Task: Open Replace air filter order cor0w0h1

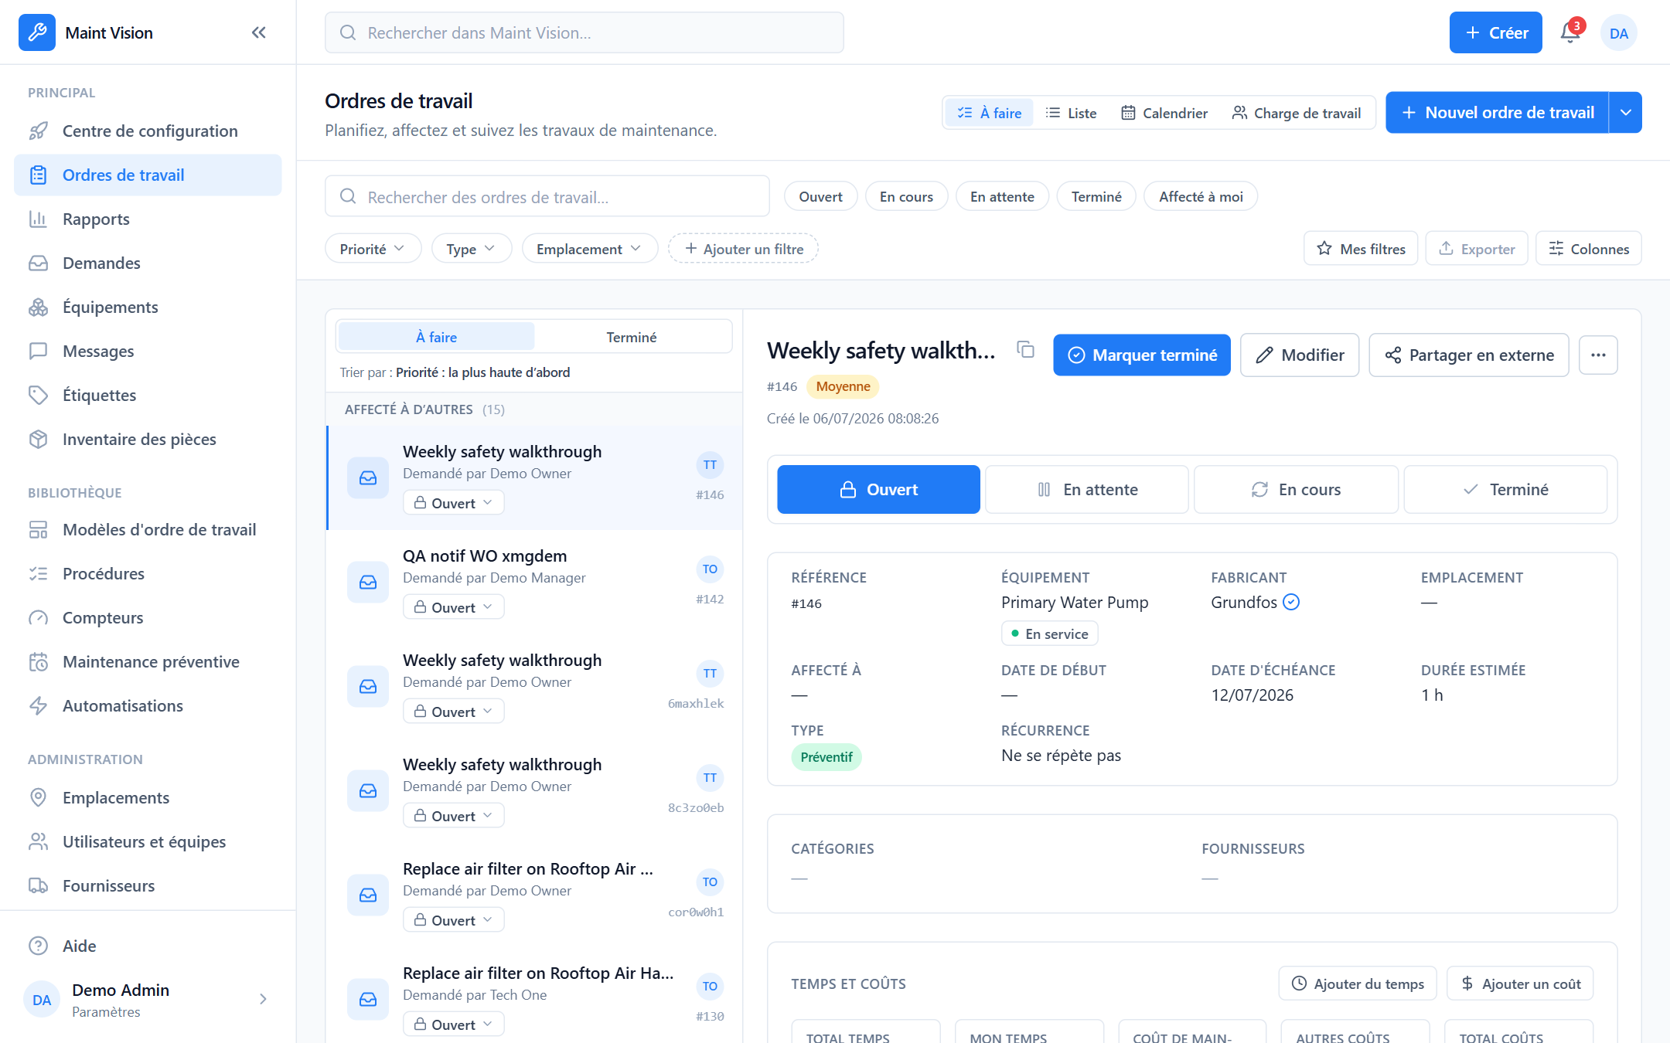Action: 535,895
